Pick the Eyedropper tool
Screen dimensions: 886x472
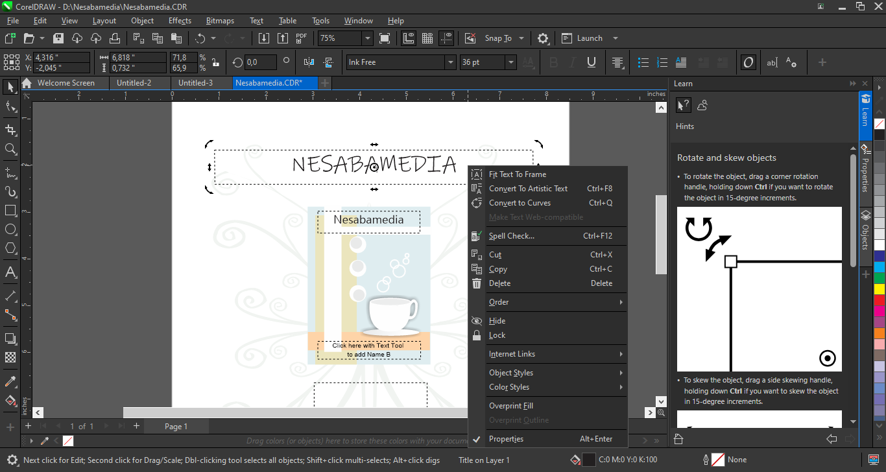click(x=10, y=382)
